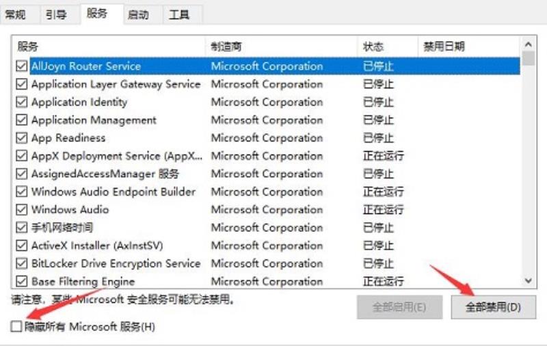Screen dimensions: 547x346
Task: Click the 全部禁用(D) button
Action: [493, 307]
